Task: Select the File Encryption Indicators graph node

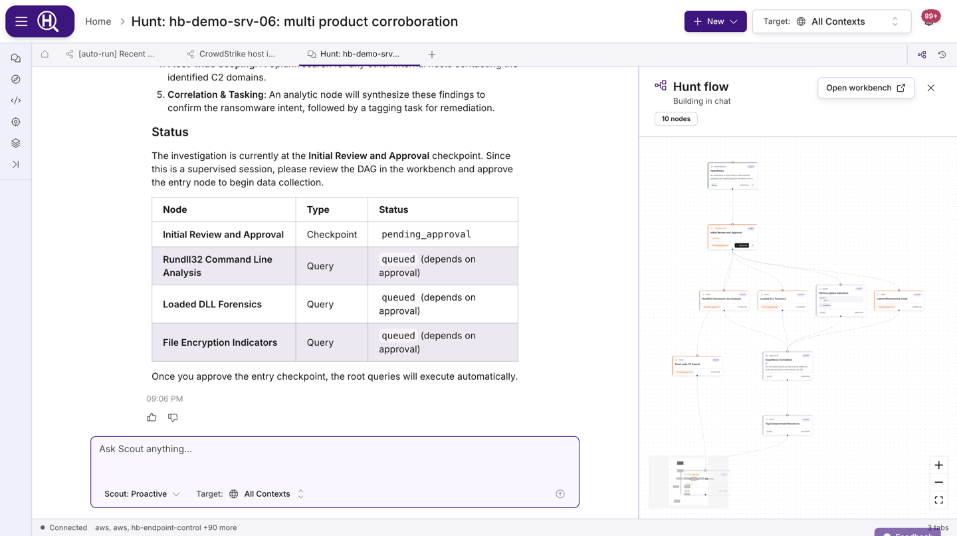Action: pos(841,301)
